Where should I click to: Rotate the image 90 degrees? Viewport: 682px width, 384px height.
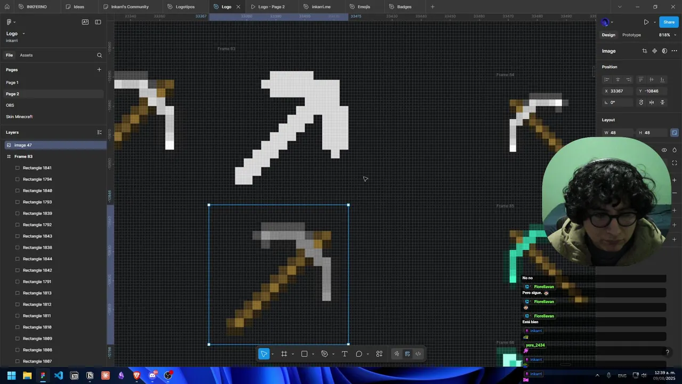[641, 102]
